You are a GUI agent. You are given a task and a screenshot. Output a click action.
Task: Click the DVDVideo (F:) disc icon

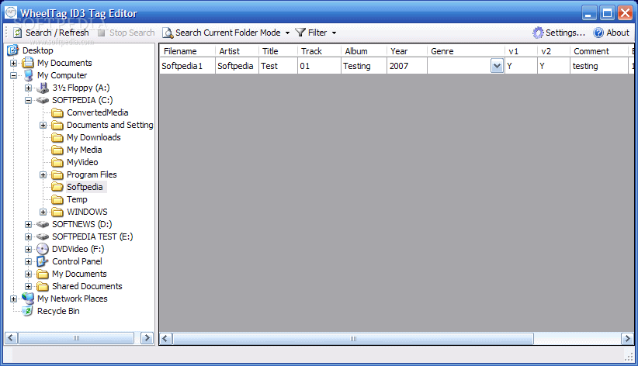43,249
